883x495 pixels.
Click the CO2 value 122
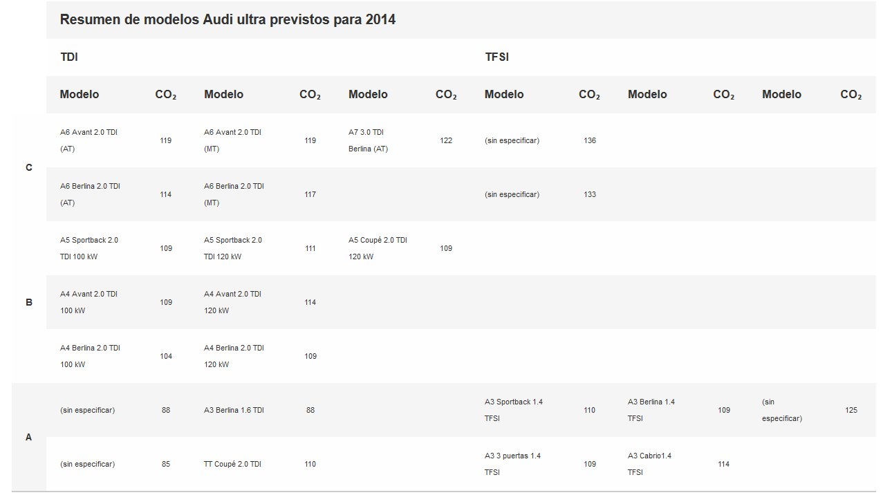click(446, 140)
